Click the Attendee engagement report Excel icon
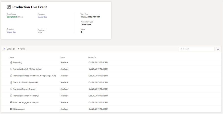Viewport: 223px width, 114px height. click(x=11, y=102)
